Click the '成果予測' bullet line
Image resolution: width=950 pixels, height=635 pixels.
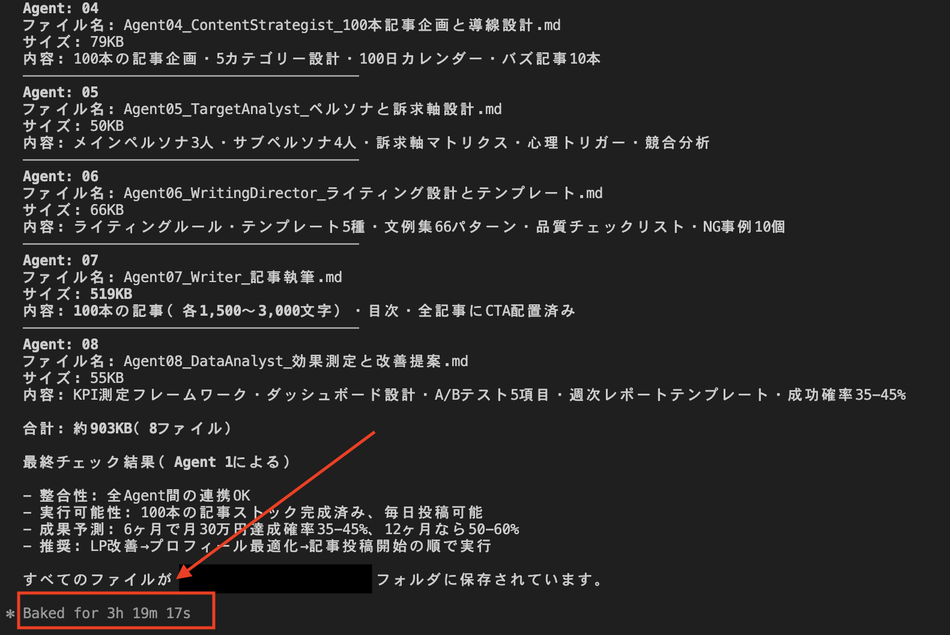(x=271, y=529)
